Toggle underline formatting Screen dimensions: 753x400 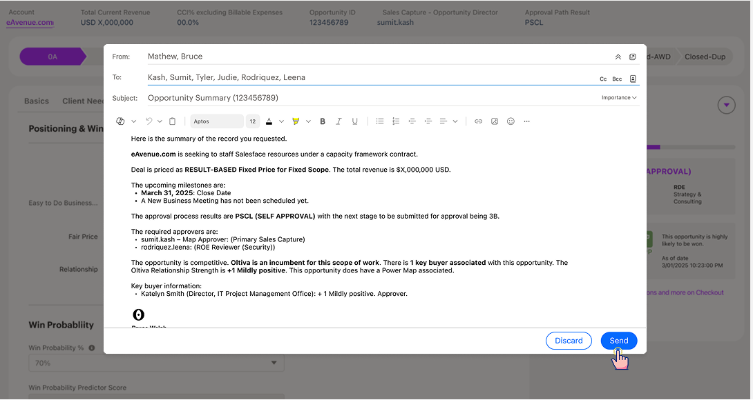355,121
